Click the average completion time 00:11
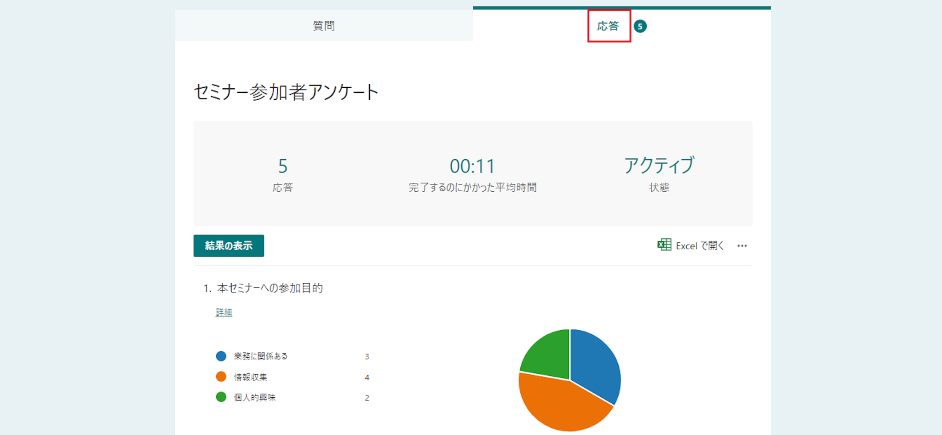The height and width of the screenshot is (435, 942). click(x=472, y=166)
